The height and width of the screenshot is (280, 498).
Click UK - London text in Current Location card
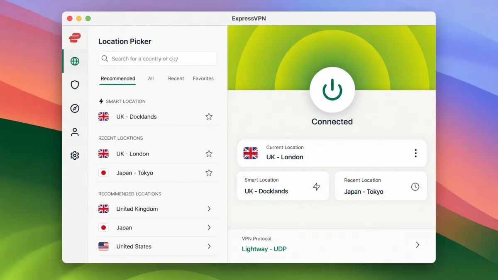click(x=285, y=157)
